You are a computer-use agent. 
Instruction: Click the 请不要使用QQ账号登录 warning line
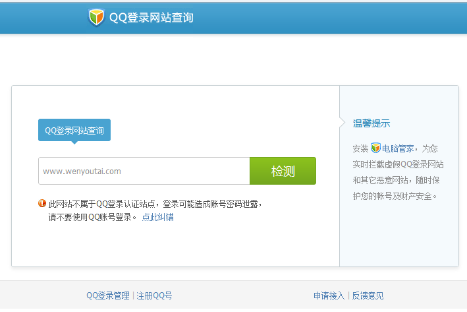[92, 217]
